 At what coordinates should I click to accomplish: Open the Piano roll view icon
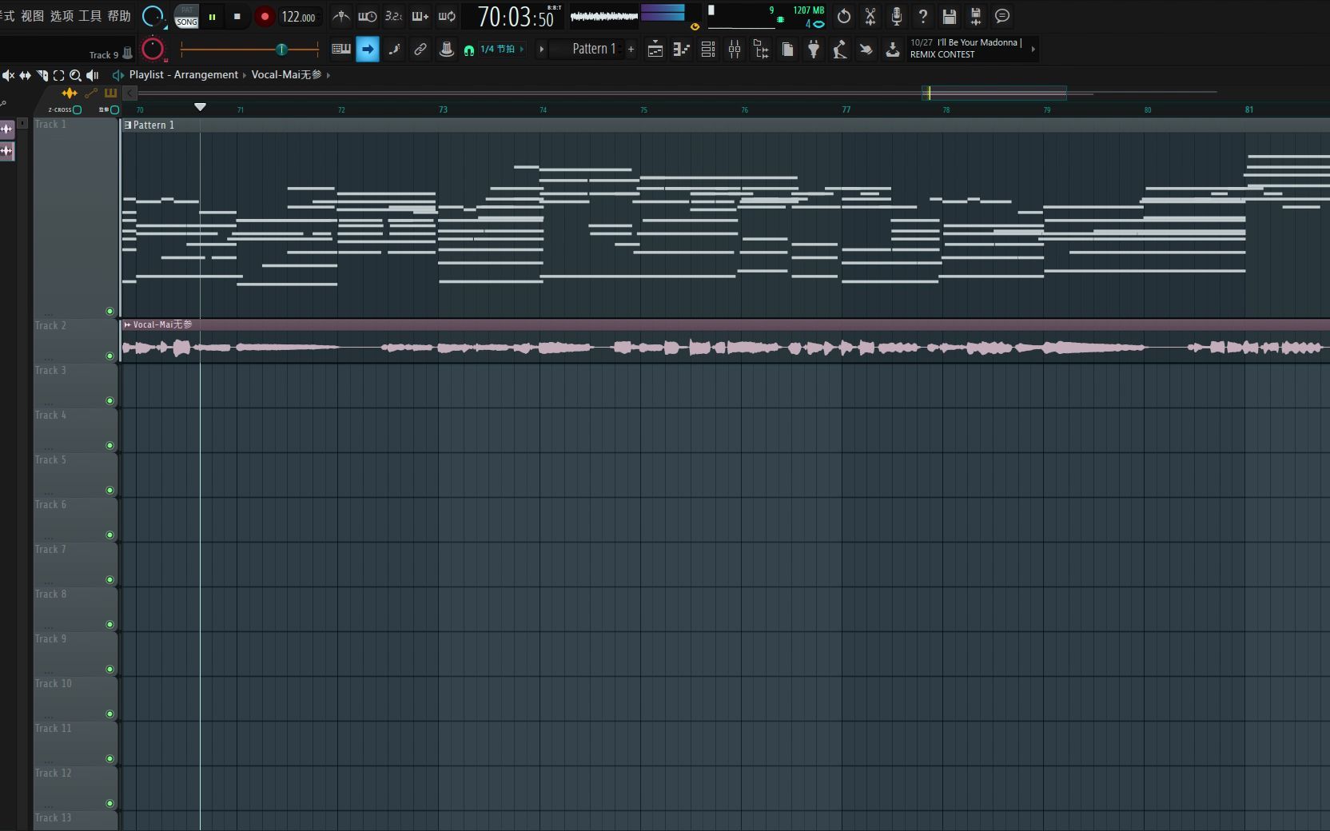coord(682,50)
